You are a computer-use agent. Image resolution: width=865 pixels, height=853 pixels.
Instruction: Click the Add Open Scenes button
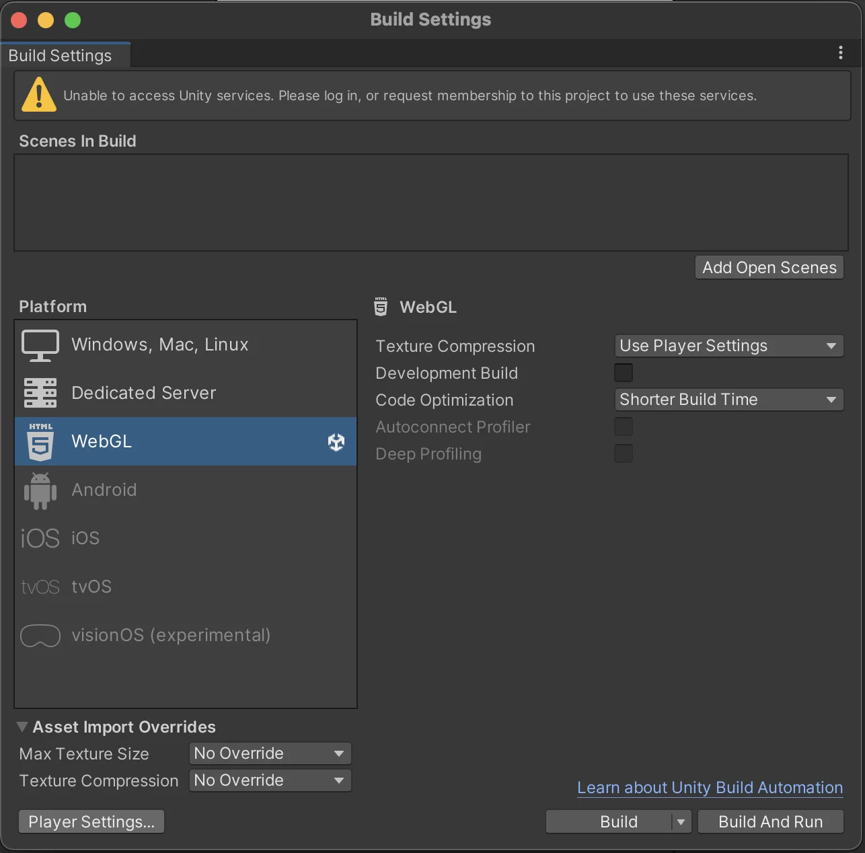point(769,268)
